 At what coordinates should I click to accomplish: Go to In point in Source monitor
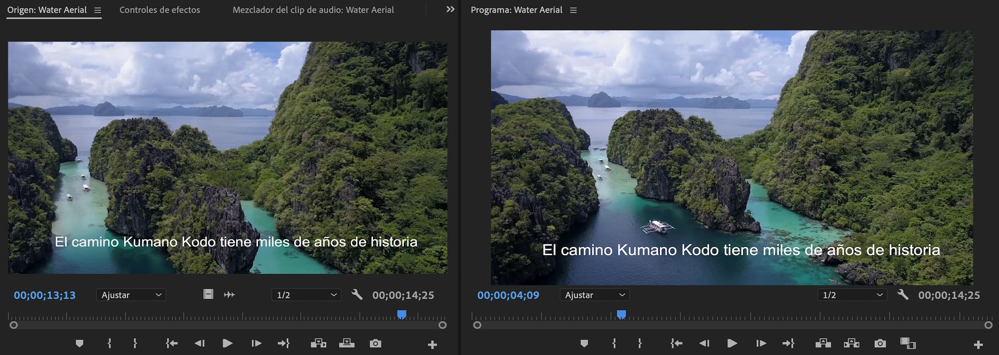click(x=172, y=344)
